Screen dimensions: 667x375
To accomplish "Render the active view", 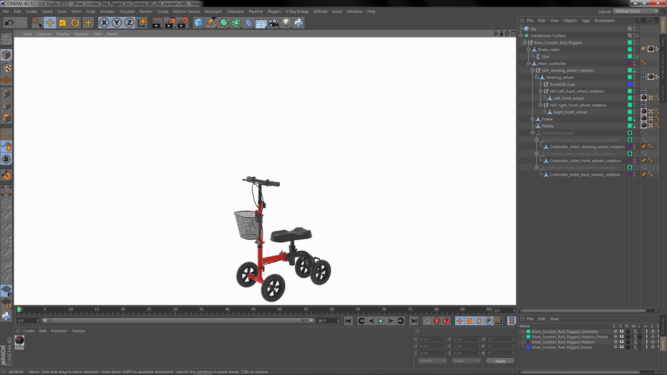I will 157,23.
